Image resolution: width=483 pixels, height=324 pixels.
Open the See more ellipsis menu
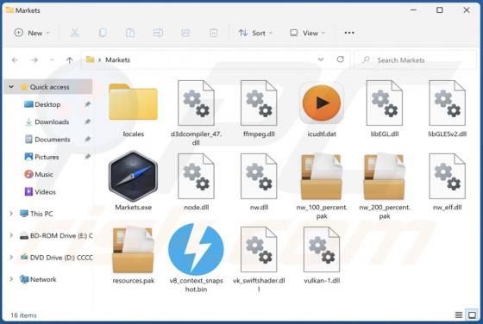point(349,33)
